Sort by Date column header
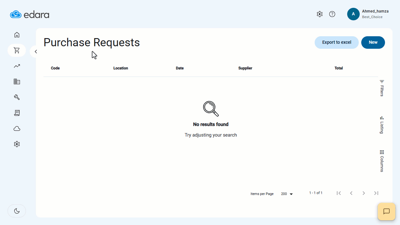 [x=180, y=68]
